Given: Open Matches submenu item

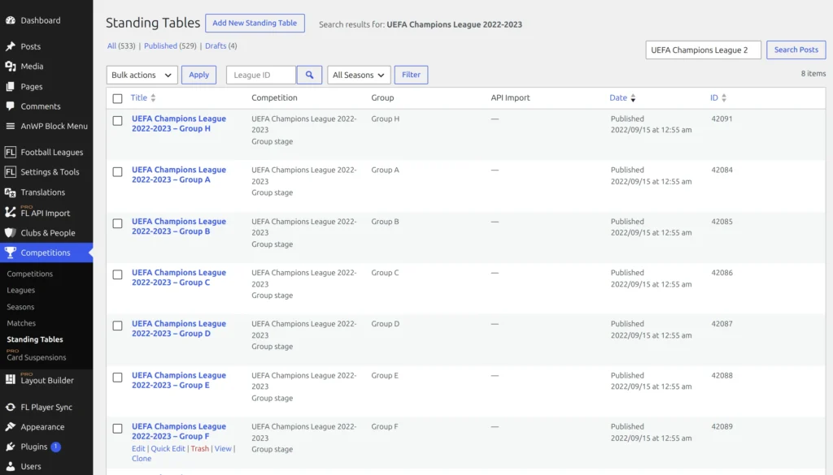Looking at the screenshot, I should pyautogui.click(x=21, y=323).
